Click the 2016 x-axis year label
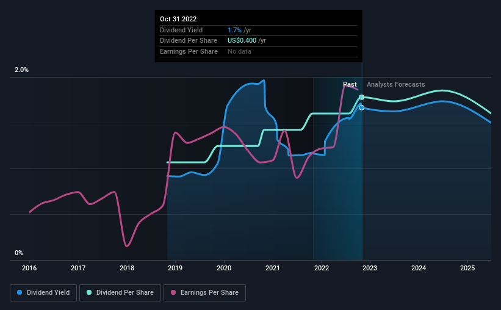The image size is (501, 310). tap(29, 268)
